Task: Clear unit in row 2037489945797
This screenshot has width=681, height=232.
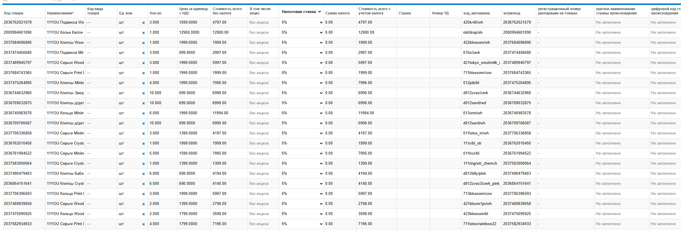Action: [143, 63]
